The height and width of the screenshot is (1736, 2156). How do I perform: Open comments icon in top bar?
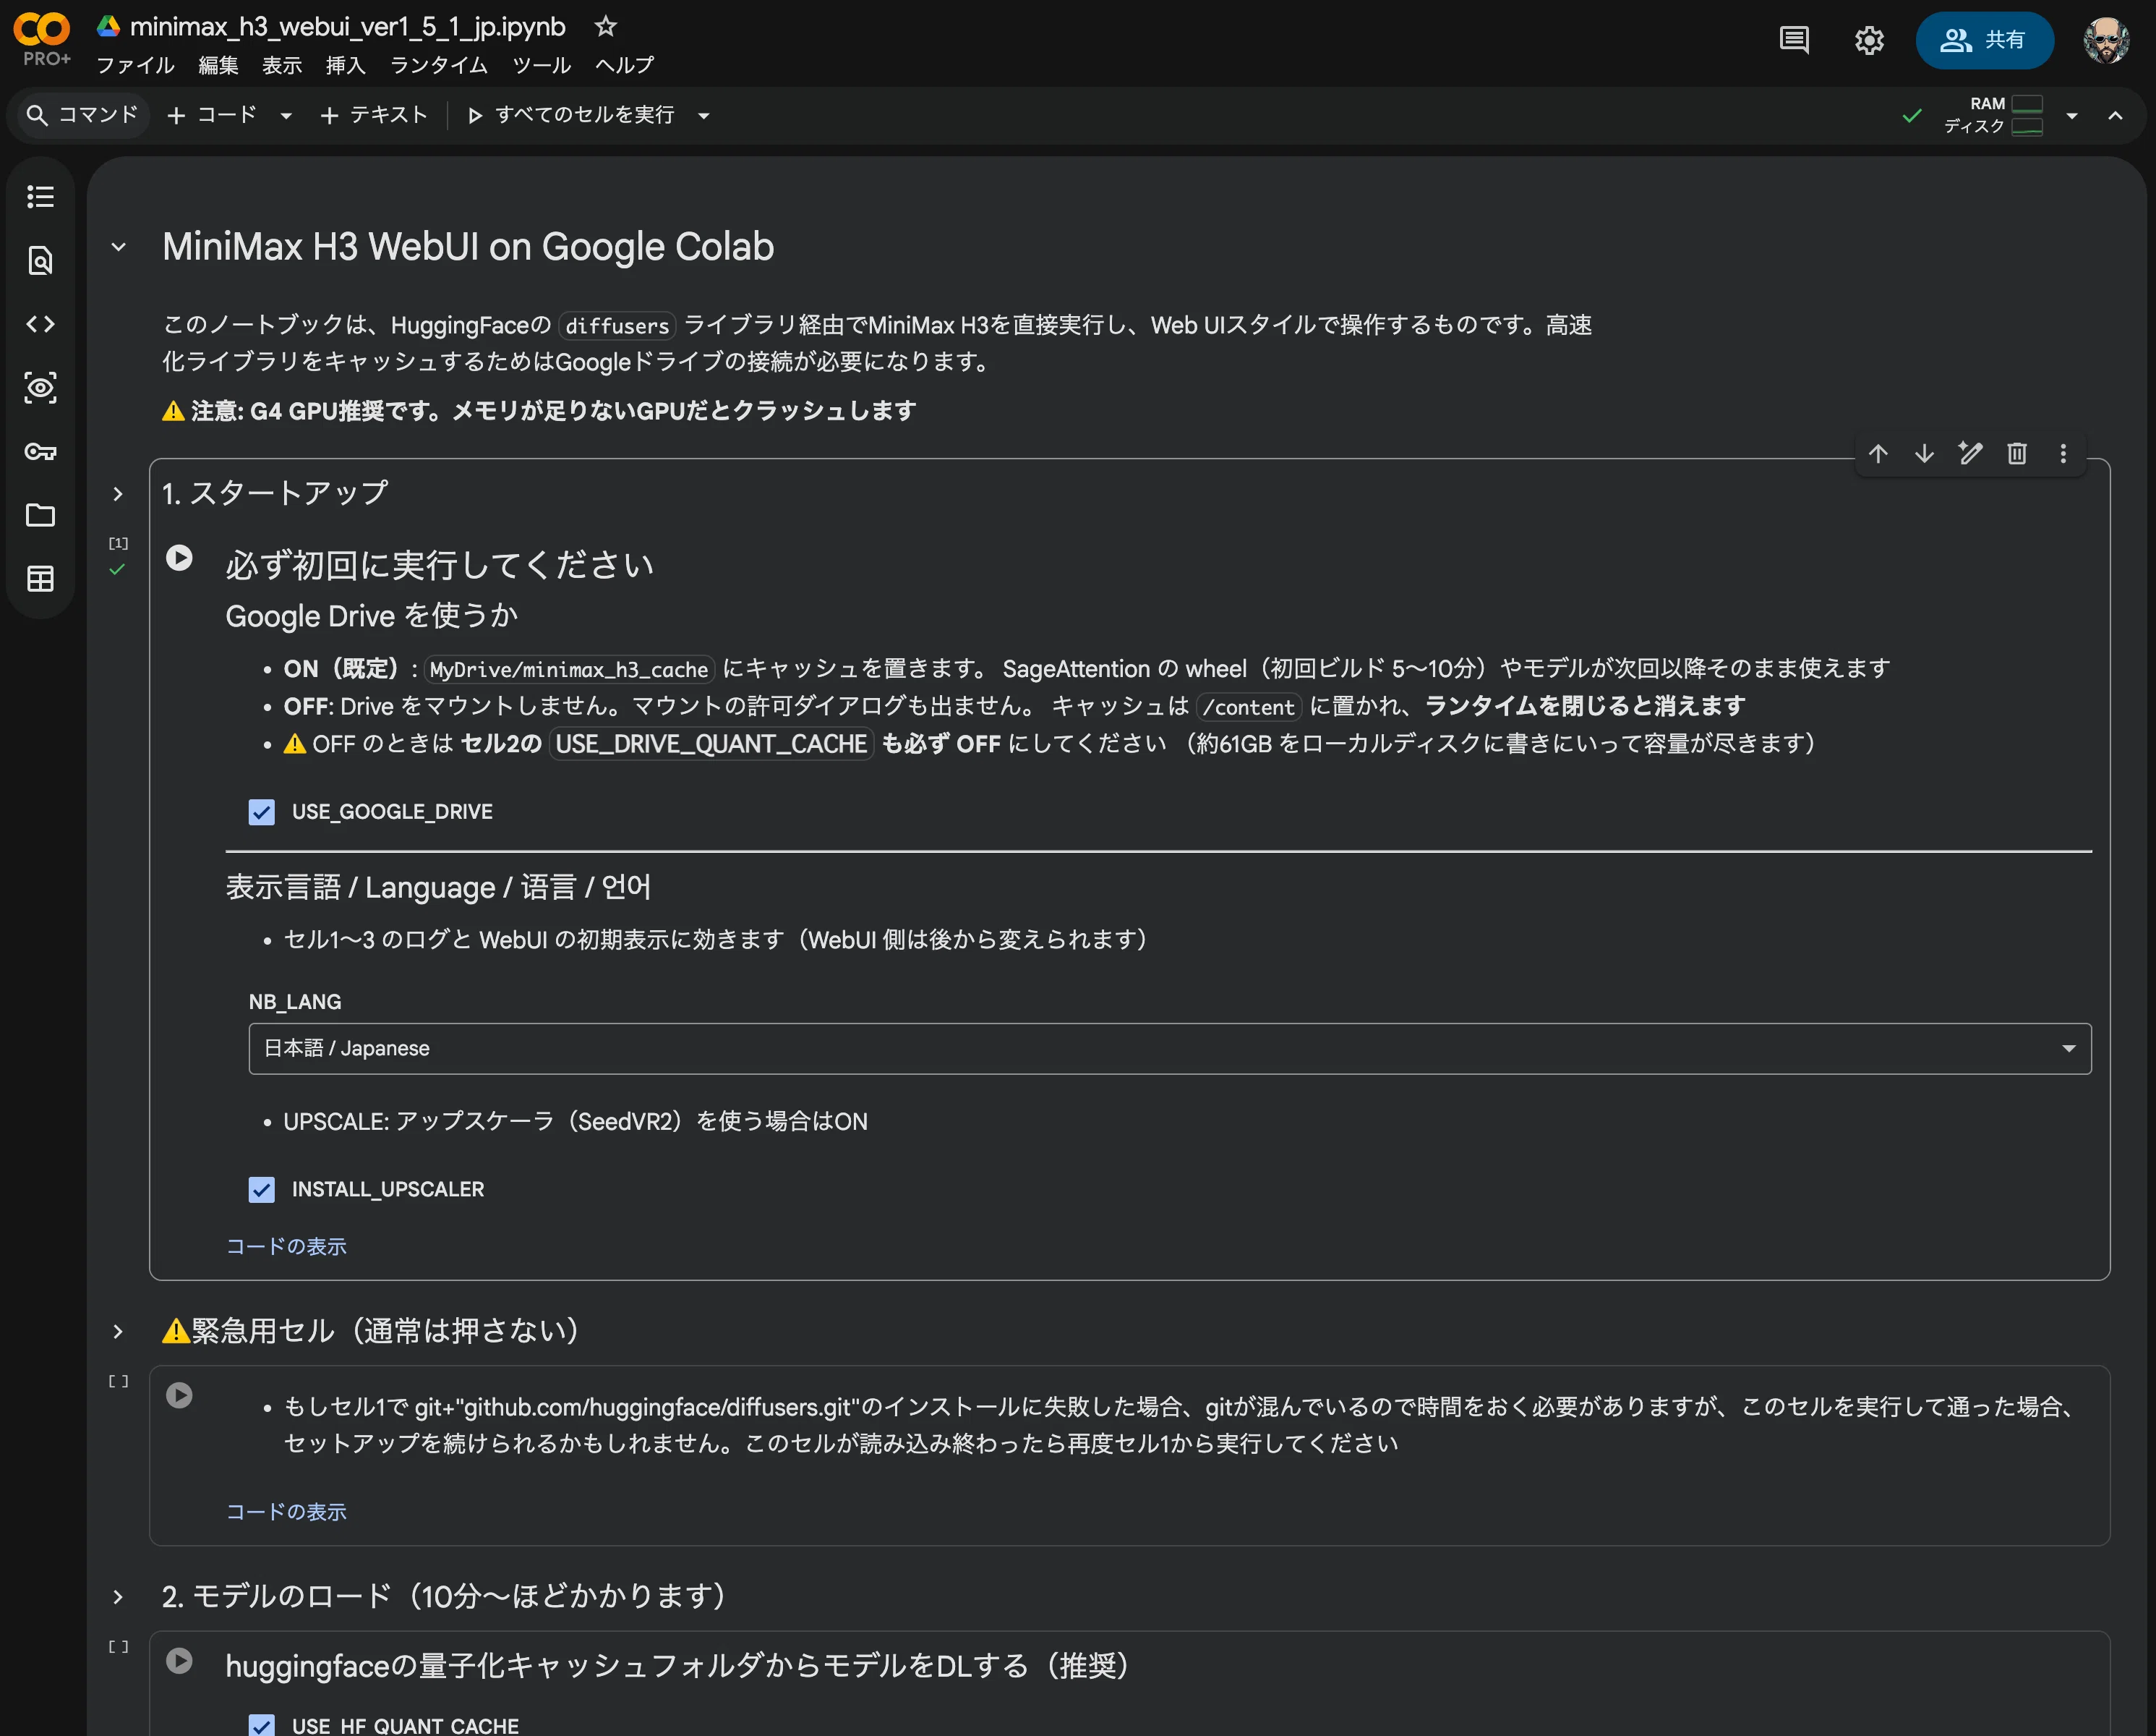point(1794,40)
